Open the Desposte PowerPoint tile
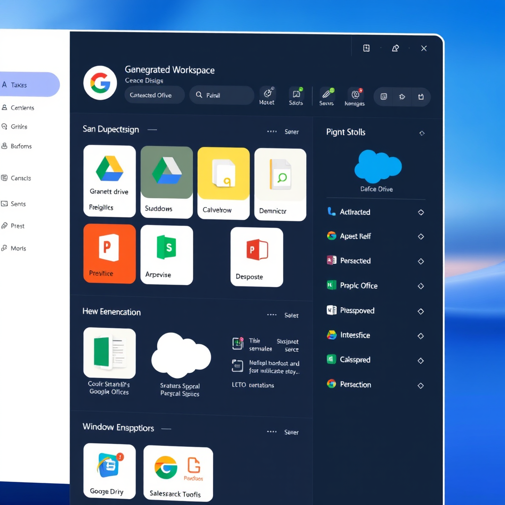 [256, 256]
